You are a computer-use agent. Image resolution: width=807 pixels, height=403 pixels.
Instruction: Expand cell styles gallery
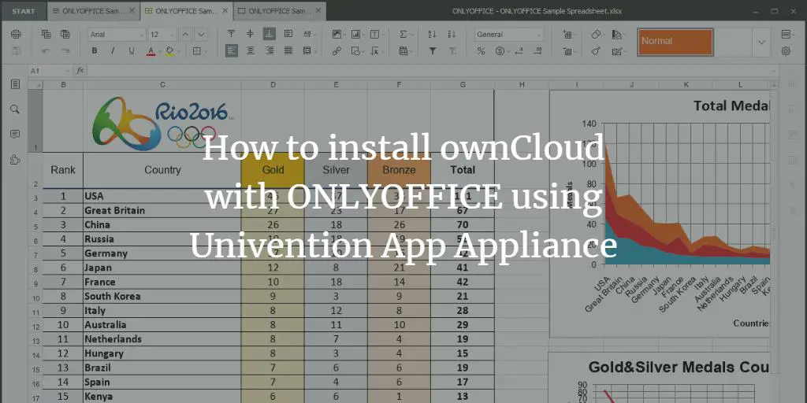pos(762,42)
